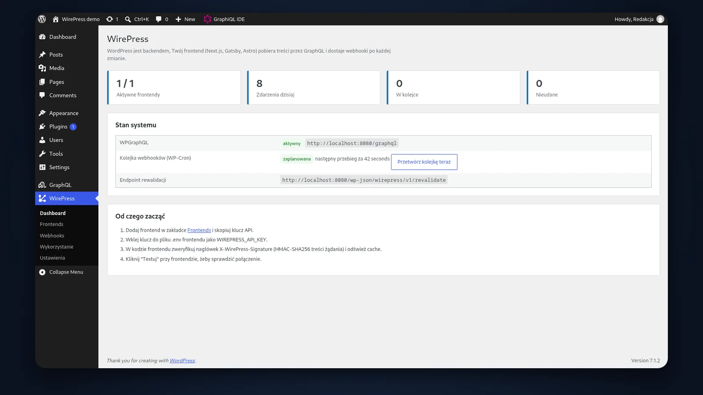Screen dimensions: 703x395
Task: Click the Tools wrench icon
Action: tap(42, 154)
